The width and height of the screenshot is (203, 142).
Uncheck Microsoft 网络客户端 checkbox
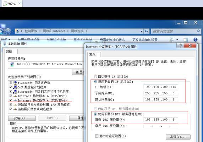11,83
